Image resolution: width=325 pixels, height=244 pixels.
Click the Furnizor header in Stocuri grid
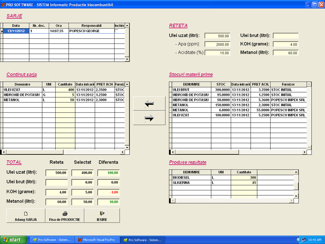[288, 84]
